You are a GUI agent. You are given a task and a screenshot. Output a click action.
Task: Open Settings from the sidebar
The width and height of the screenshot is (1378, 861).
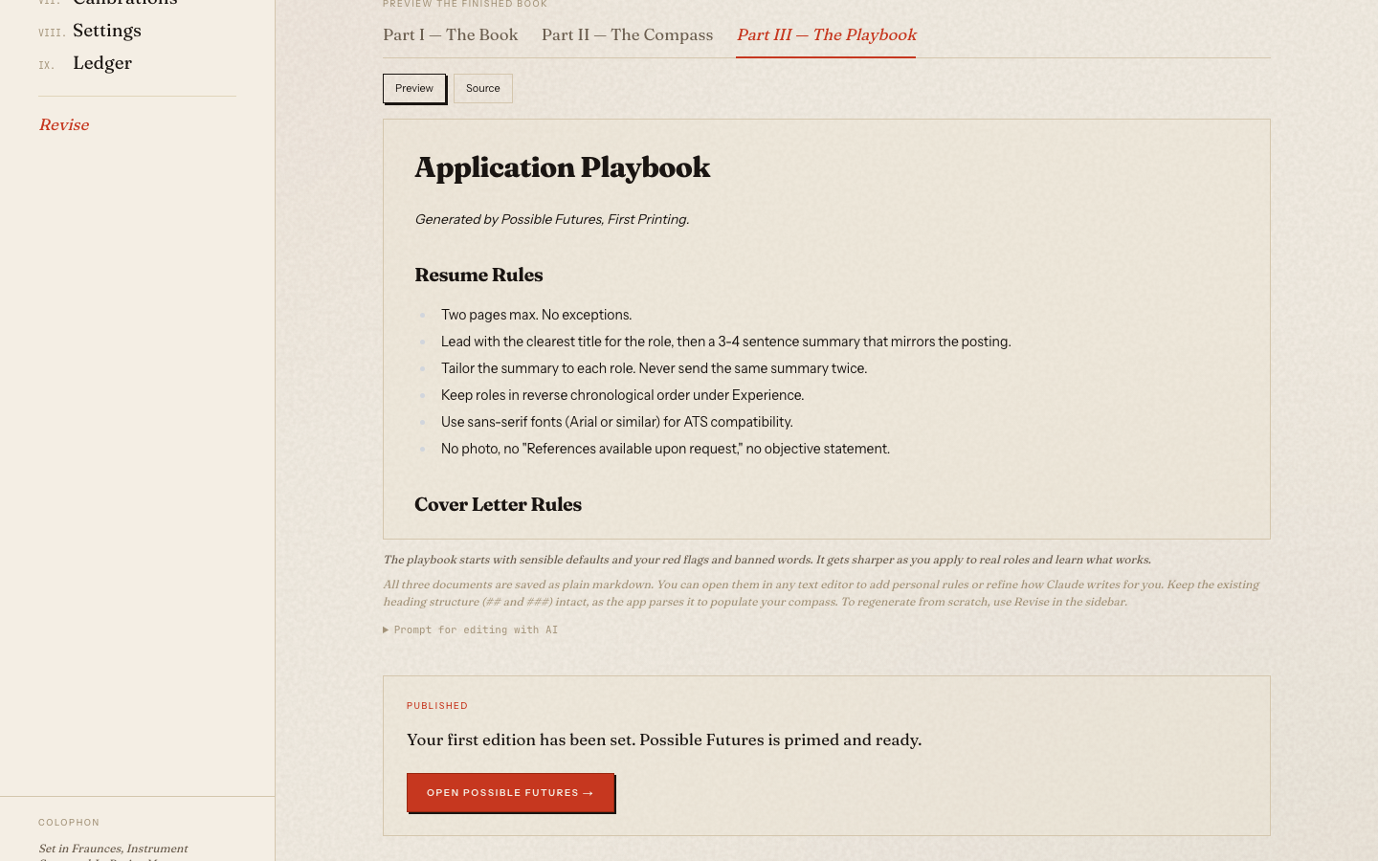pos(106,31)
